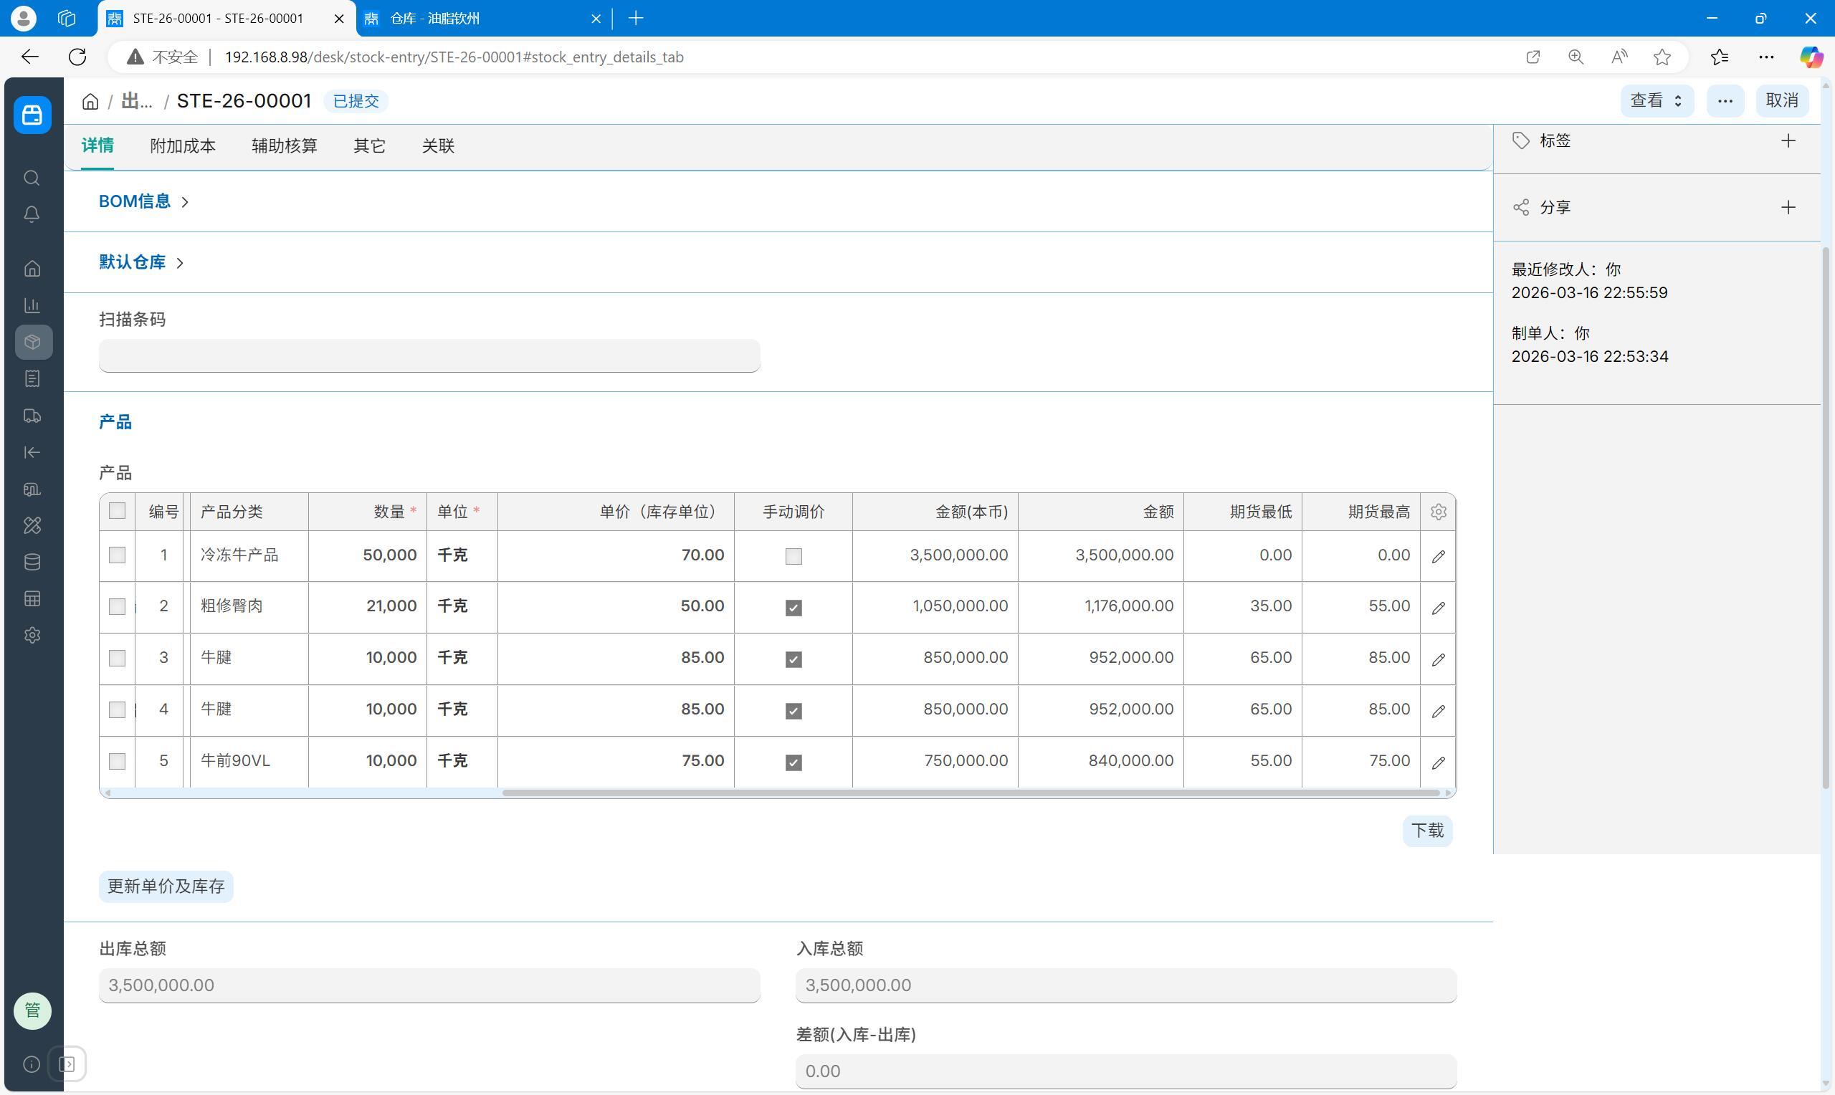The width and height of the screenshot is (1835, 1095).
Task: Click the table horizontal scrollbar
Action: [971, 793]
